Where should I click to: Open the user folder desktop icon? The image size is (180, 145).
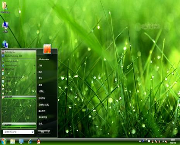(5, 7)
